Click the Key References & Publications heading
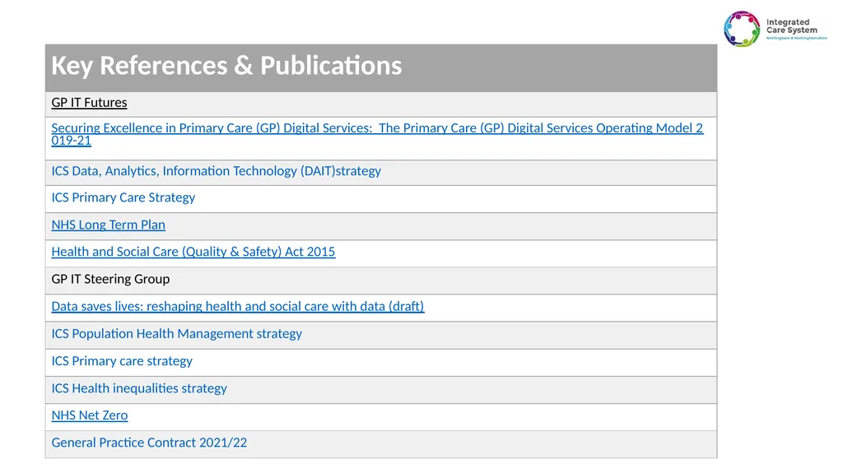This screenshot has width=843, height=473. point(226,66)
